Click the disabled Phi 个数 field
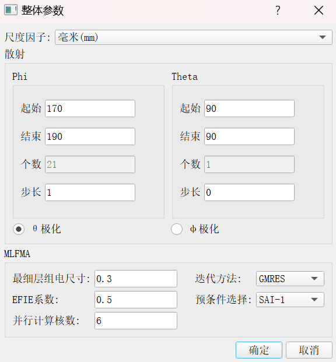Image resolution: width=336 pixels, height=362 pixels. tap(90, 164)
